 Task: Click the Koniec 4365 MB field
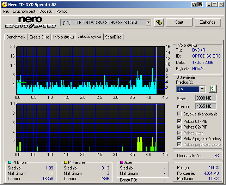tap(206, 106)
